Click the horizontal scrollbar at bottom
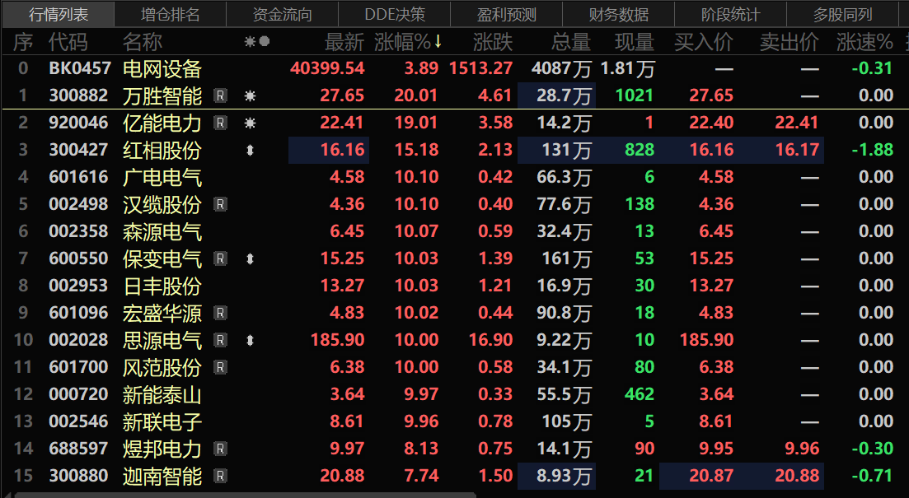 (x=245, y=495)
